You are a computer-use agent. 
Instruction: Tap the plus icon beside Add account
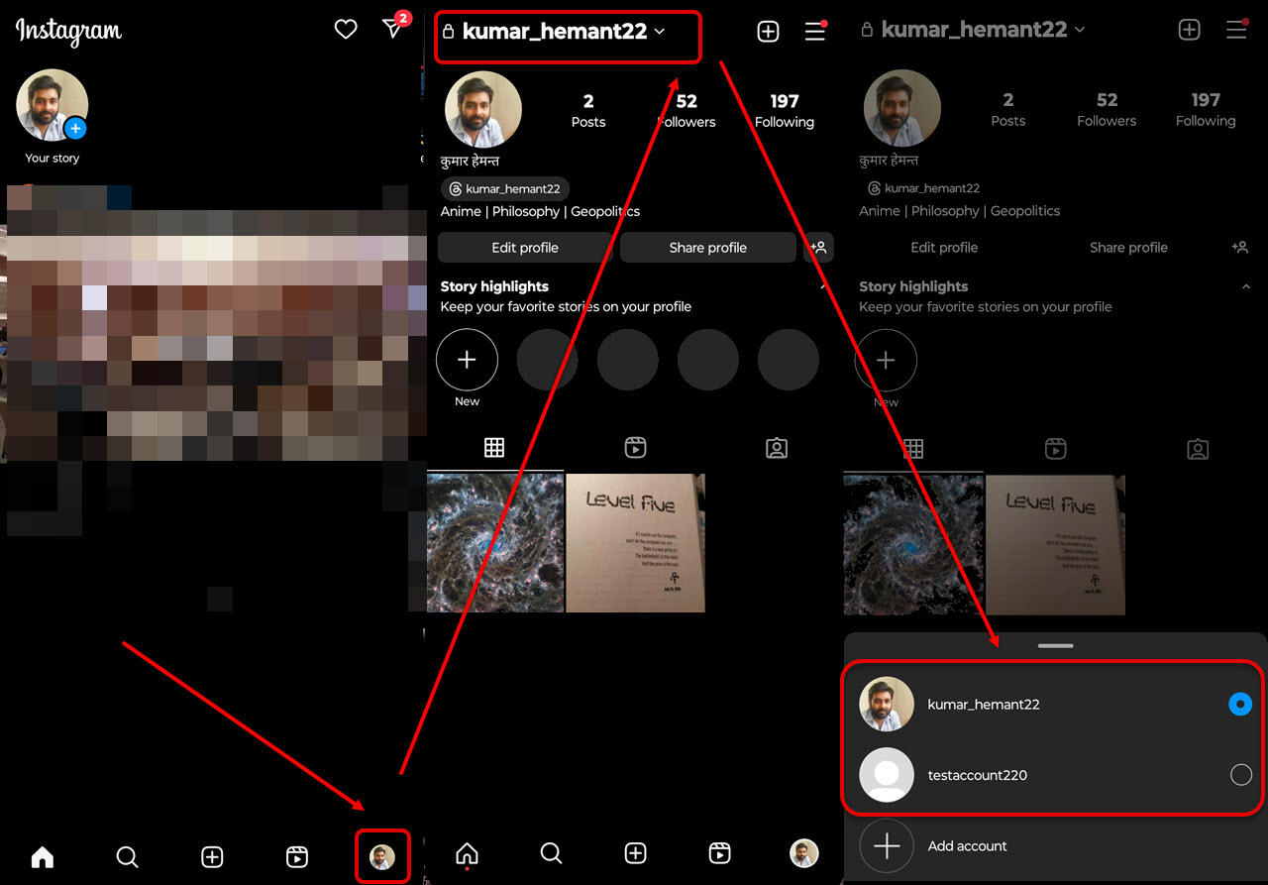[887, 845]
